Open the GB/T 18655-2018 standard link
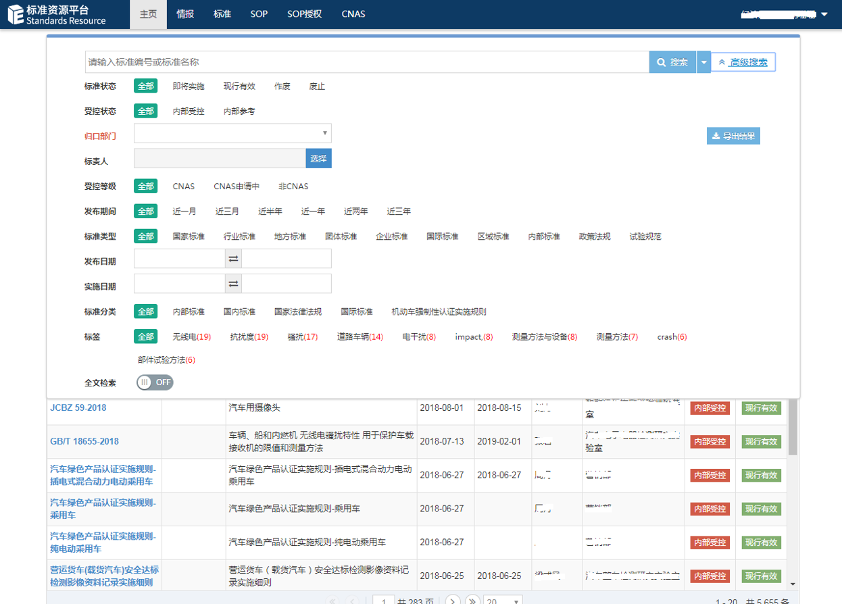The image size is (842, 604). pyautogui.click(x=84, y=441)
